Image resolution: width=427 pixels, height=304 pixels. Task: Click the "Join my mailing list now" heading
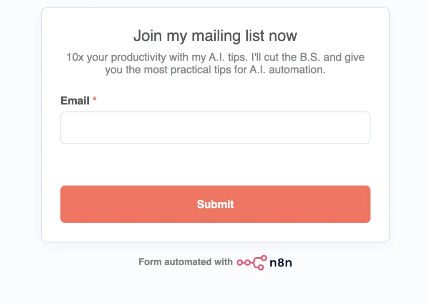(215, 36)
